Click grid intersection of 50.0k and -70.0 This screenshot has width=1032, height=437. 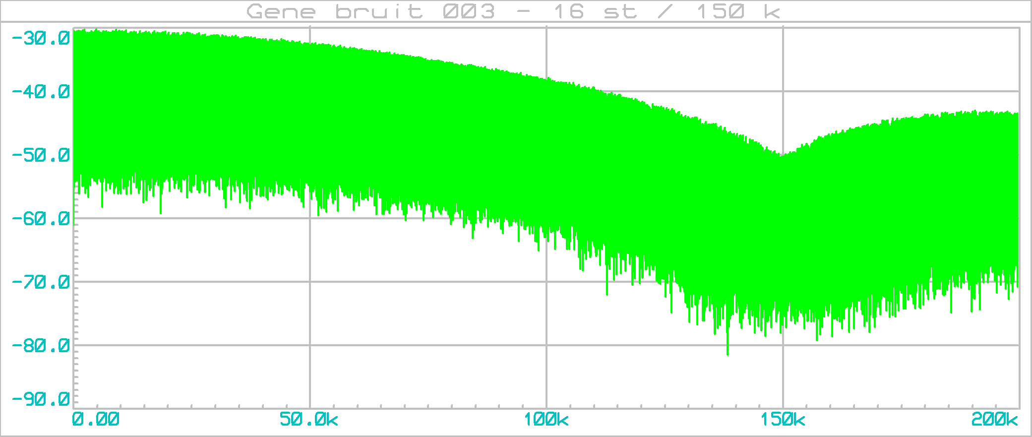[x=310, y=282]
